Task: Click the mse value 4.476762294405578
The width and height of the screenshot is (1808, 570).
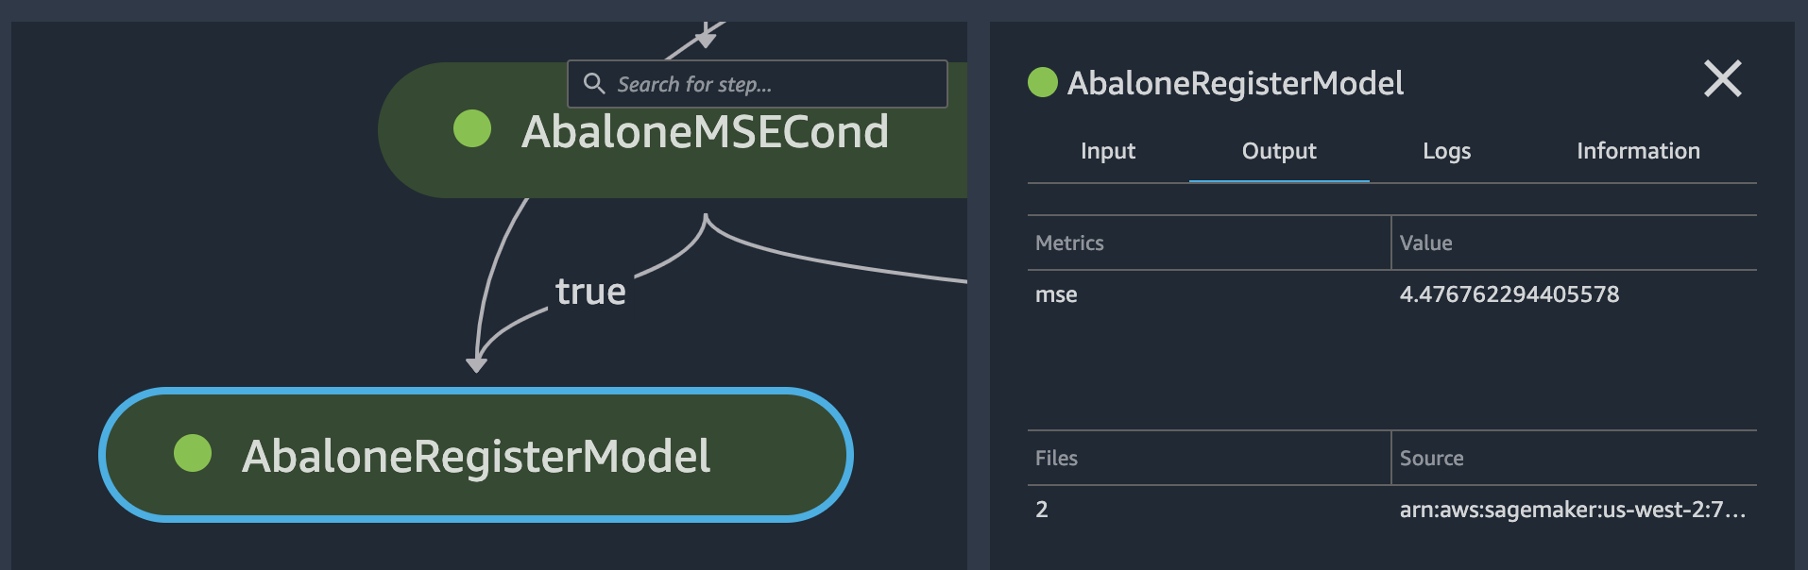Action: (x=1509, y=294)
